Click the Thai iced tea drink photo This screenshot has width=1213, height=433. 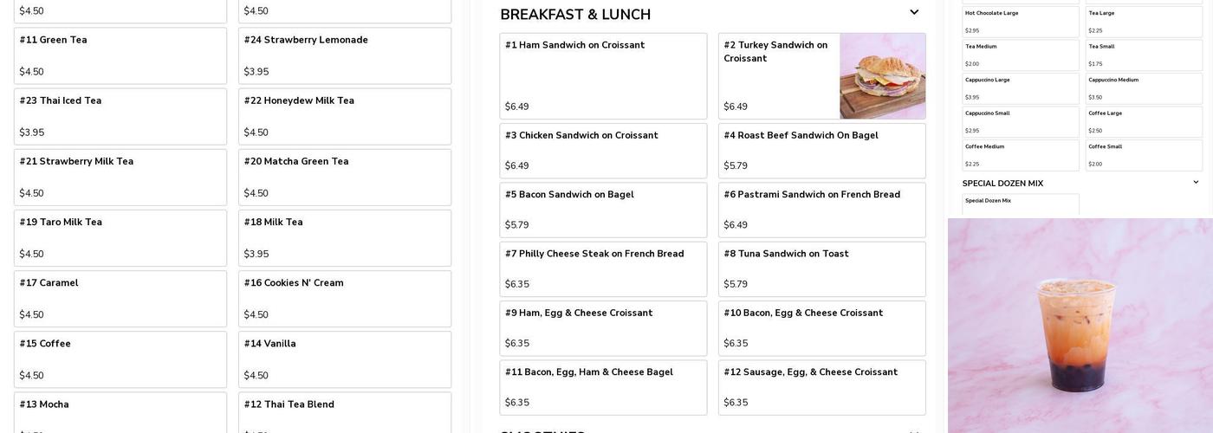[1080, 327]
